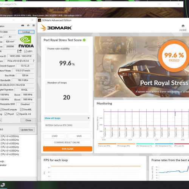Click the green check beside Stress Test Score
The image size is (189, 189).
coord(84,40)
